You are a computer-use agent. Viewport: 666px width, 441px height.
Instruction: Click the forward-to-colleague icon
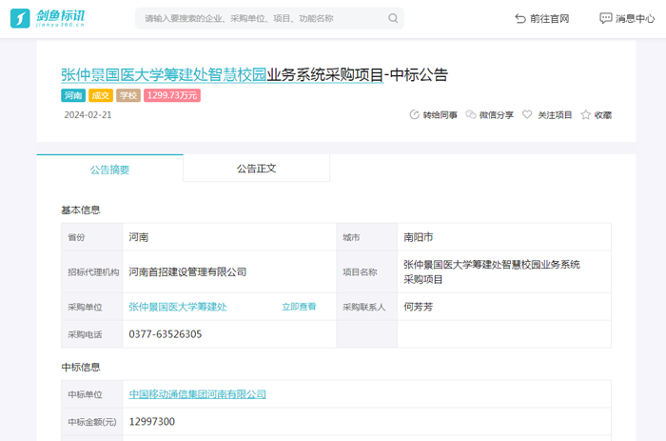coord(414,115)
